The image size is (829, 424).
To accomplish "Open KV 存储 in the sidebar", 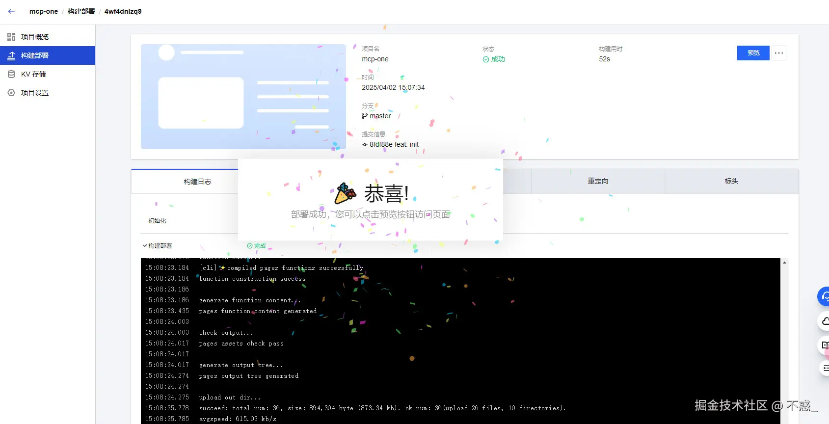I will (x=48, y=74).
